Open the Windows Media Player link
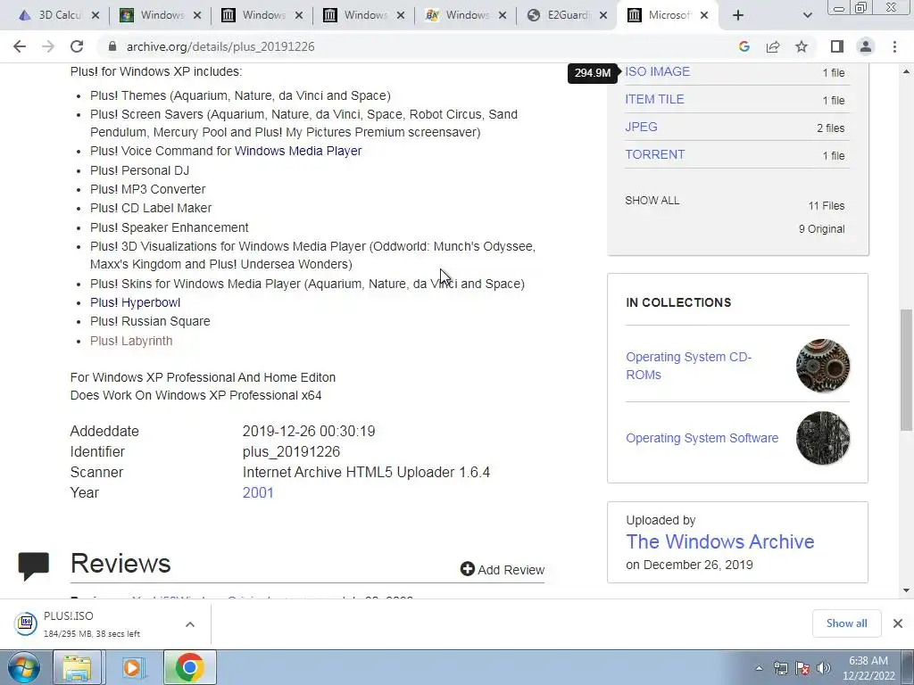Image resolution: width=914 pixels, height=685 pixels. coord(298,151)
